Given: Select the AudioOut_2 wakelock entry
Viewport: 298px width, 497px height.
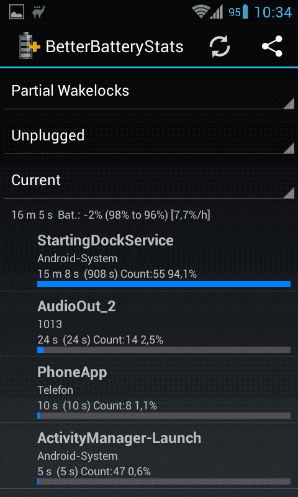Looking at the screenshot, I should coord(149,324).
